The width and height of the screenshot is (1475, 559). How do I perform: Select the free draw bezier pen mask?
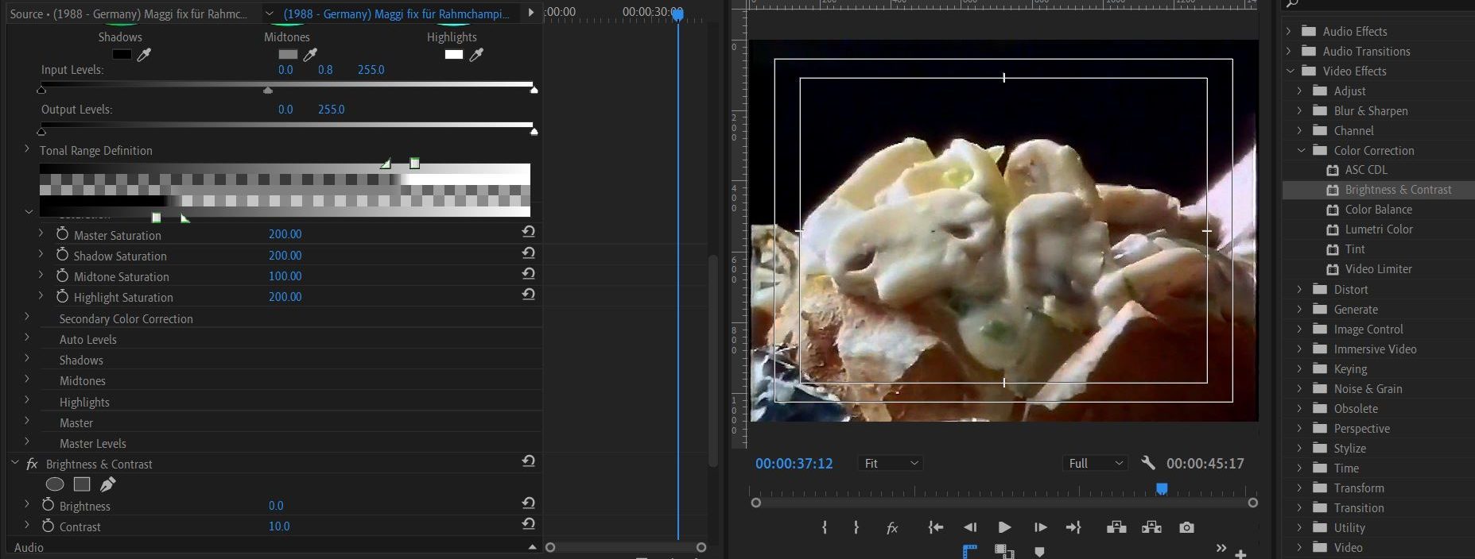coord(108,484)
